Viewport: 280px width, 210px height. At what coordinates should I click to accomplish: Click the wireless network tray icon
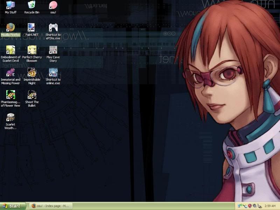coord(240,206)
